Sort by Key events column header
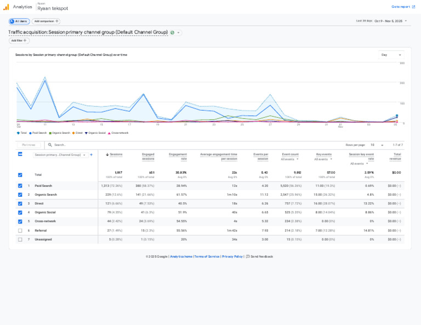The height and width of the screenshot is (325, 421). [x=324, y=155]
